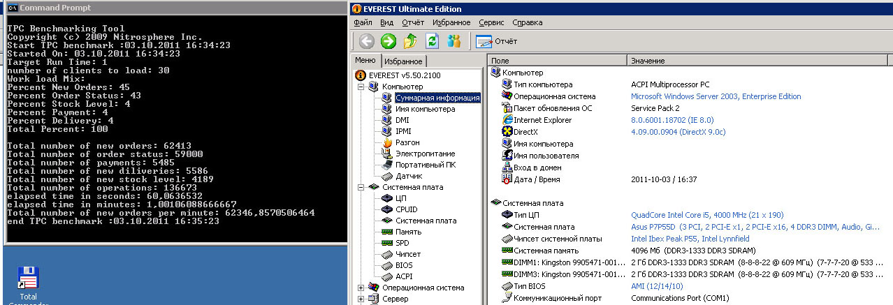The height and width of the screenshot is (305, 893).
Task: Click the green Forward arrow button
Action: click(x=389, y=41)
